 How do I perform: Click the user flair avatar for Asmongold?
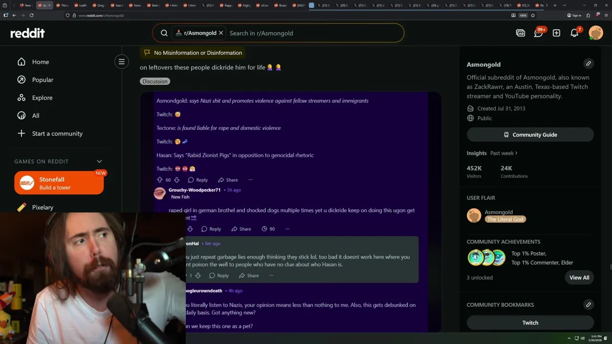click(x=474, y=215)
